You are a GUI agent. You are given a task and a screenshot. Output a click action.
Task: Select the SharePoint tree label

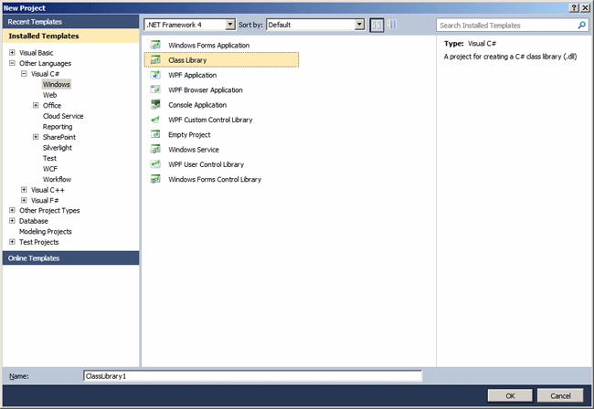(59, 137)
